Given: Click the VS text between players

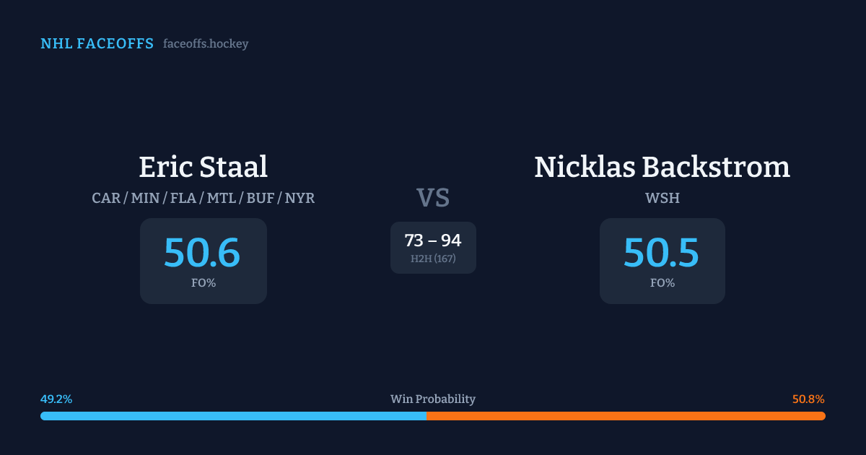Looking at the screenshot, I should tap(433, 198).
